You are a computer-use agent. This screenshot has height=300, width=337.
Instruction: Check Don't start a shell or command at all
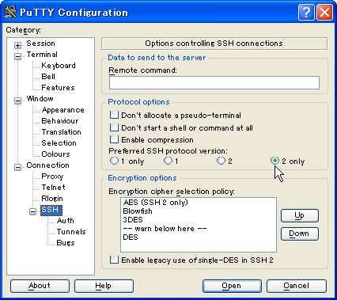coord(114,127)
